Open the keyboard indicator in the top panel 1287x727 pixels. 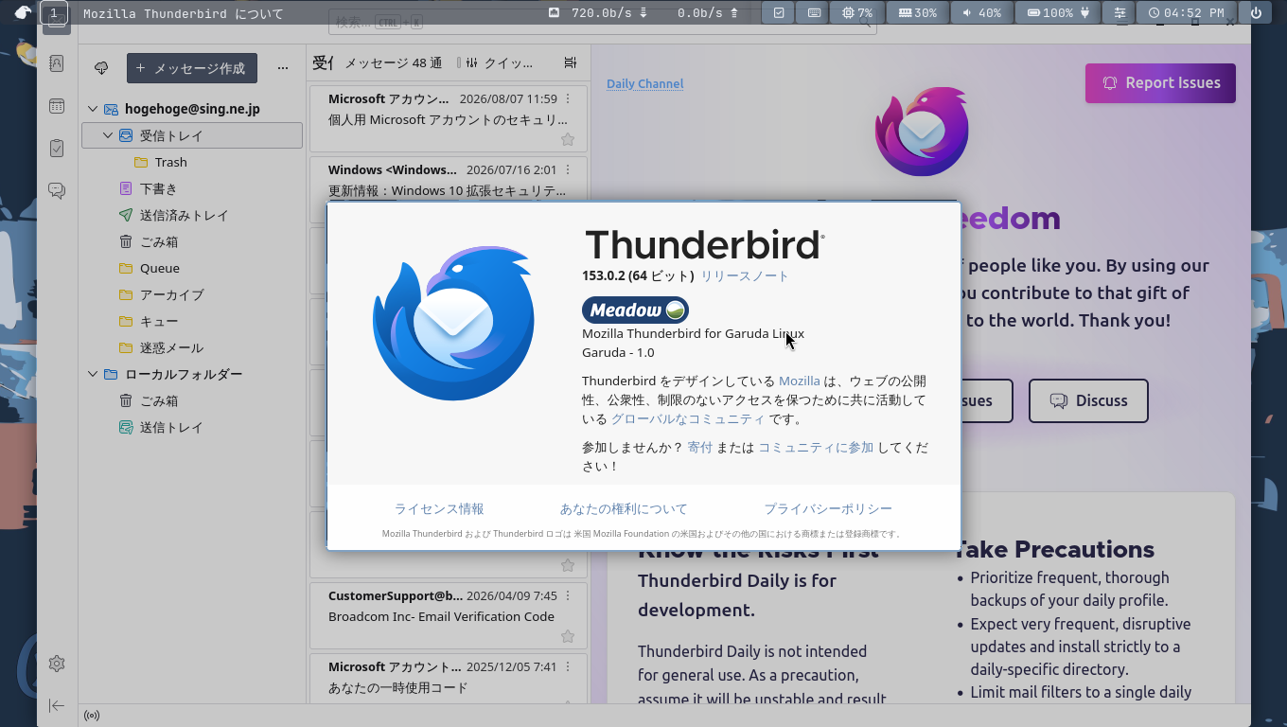click(814, 12)
